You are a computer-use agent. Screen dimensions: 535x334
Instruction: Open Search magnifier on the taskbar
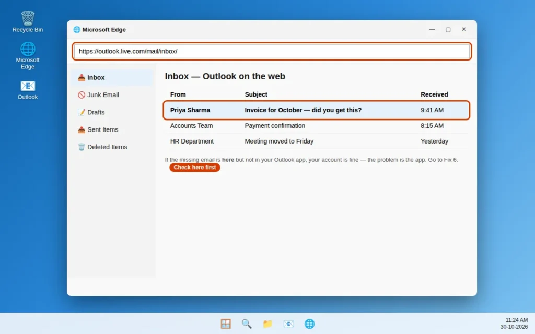pos(247,324)
